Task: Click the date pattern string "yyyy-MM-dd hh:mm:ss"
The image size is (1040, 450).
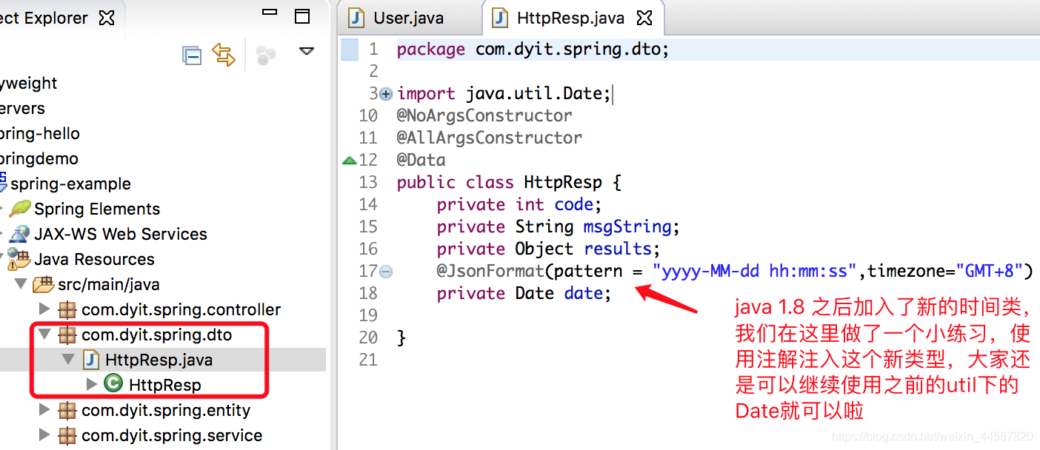Action: point(754,271)
